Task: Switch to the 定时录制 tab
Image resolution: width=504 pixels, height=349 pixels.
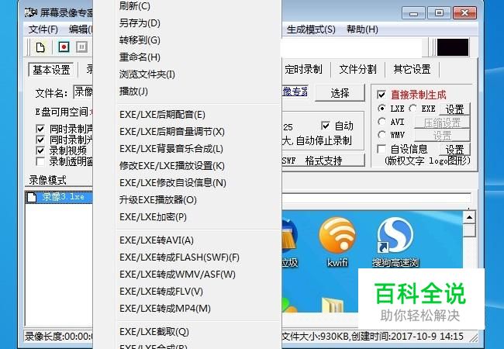Action: 303,70
